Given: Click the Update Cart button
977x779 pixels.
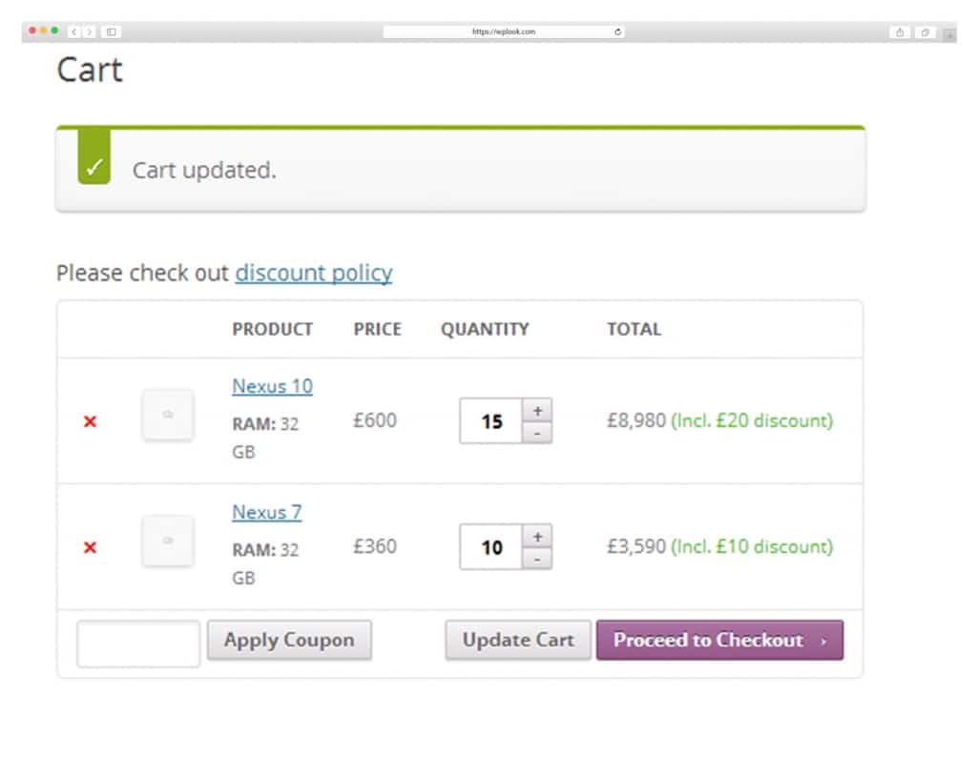Looking at the screenshot, I should tap(518, 640).
